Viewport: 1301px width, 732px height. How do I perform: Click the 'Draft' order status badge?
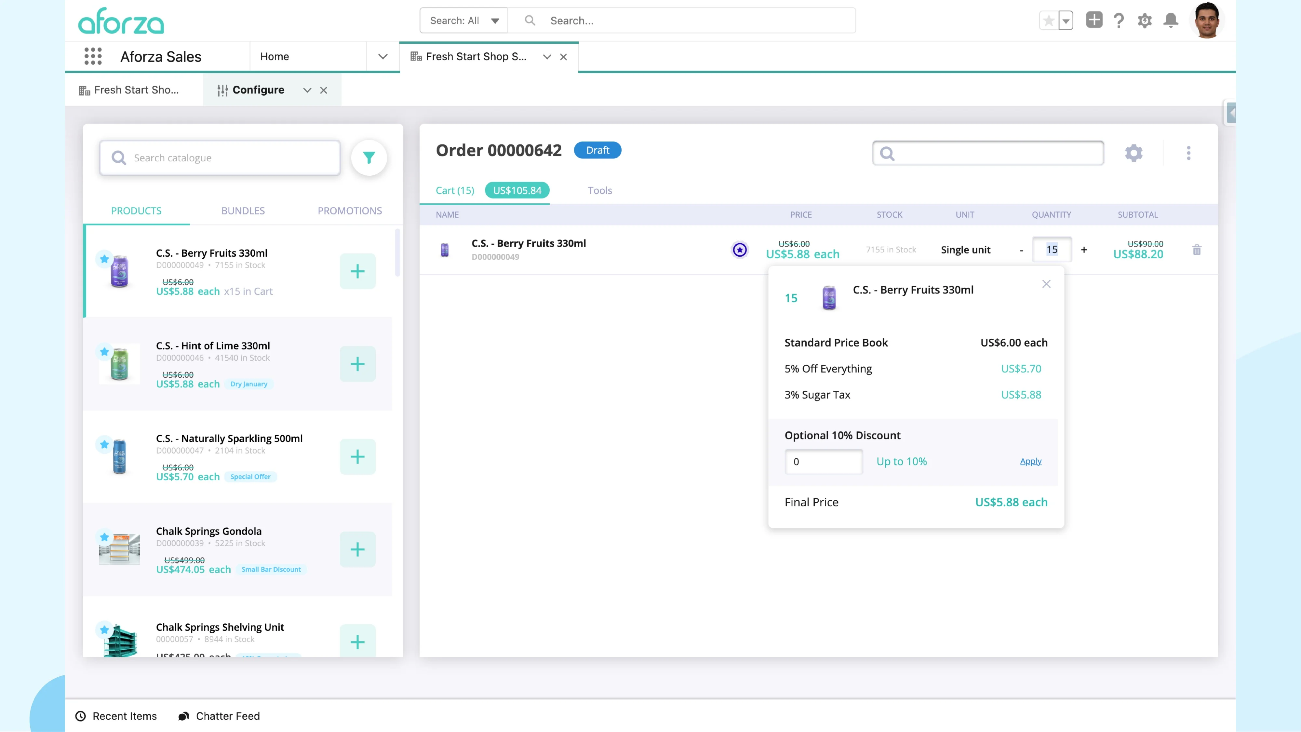[597, 150]
